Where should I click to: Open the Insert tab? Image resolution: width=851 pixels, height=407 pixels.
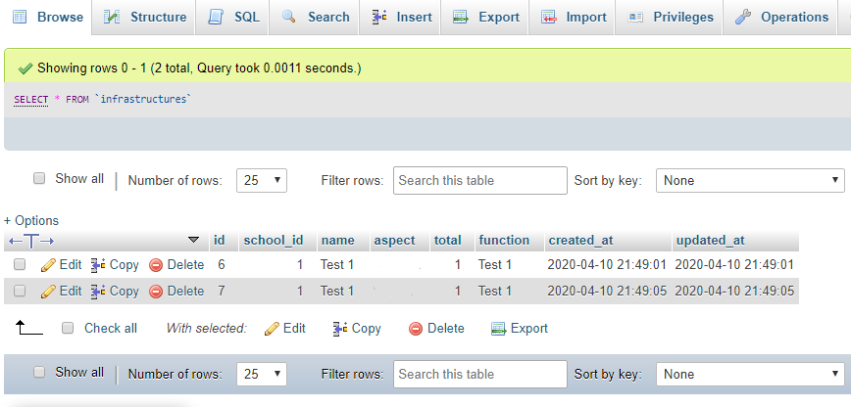[x=401, y=18]
